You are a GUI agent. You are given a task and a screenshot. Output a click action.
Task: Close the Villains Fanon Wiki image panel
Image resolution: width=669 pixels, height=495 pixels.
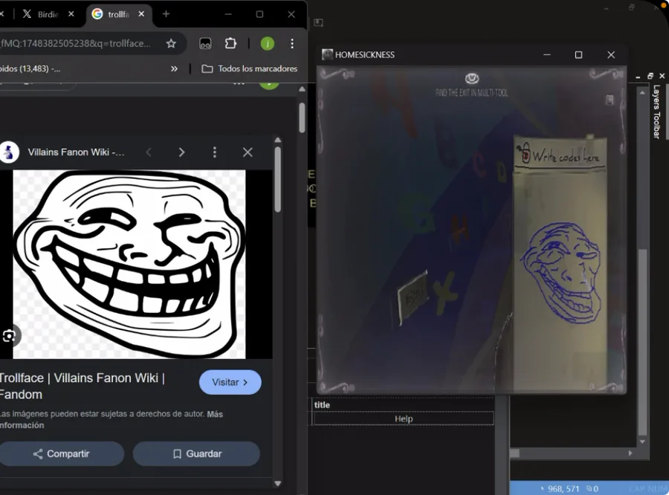coord(248,152)
